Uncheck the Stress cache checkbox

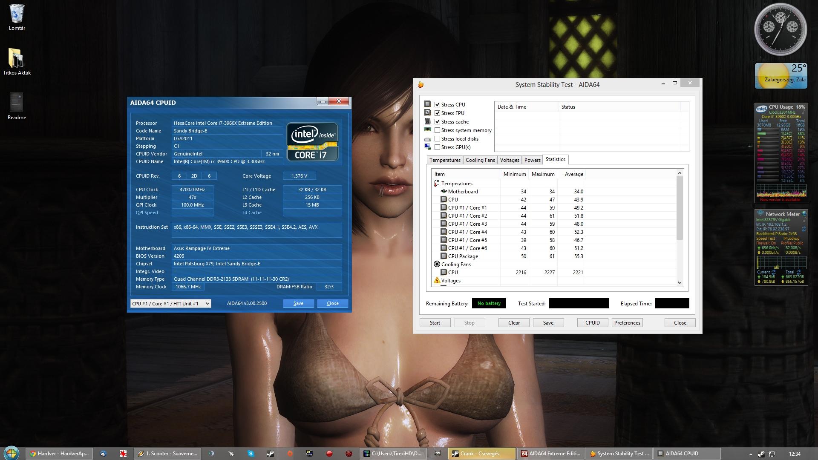[437, 121]
